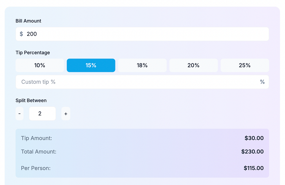Decrease split count with minus button
Image resolution: width=285 pixels, height=185 pixels.
[19, 114]
